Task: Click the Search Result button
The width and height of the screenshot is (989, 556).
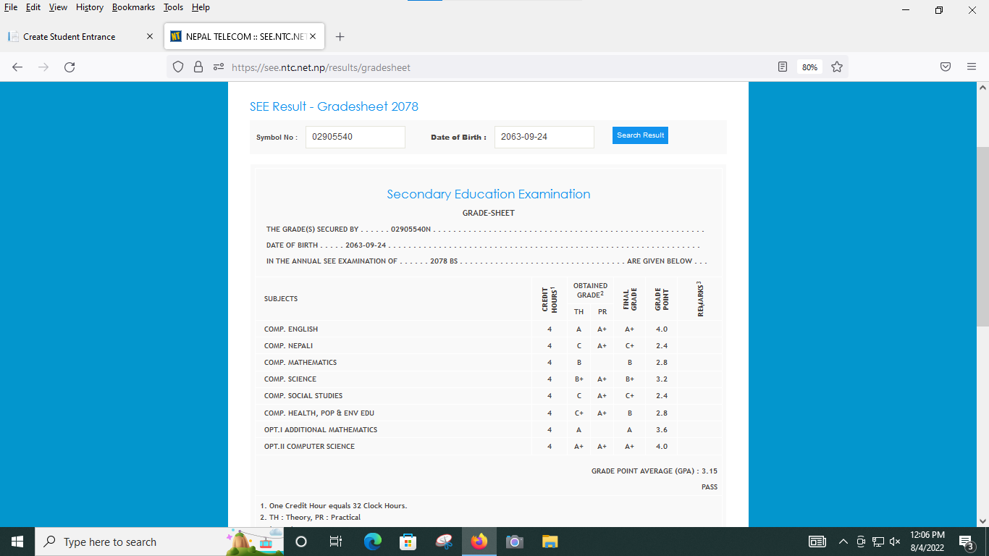Action: [640, 135]
